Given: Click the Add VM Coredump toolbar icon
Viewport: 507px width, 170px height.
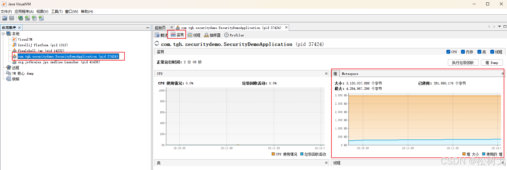Looking at the screenshot, I should (x=34, y=18).
